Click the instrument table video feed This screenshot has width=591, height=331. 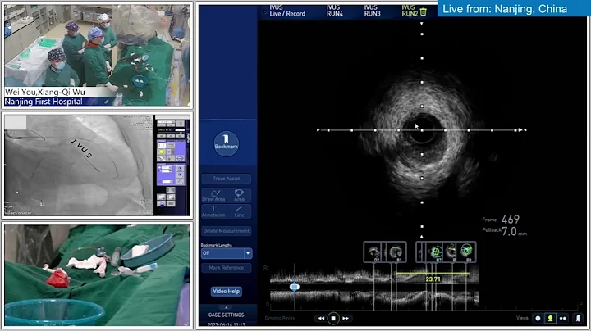point(97,275)
